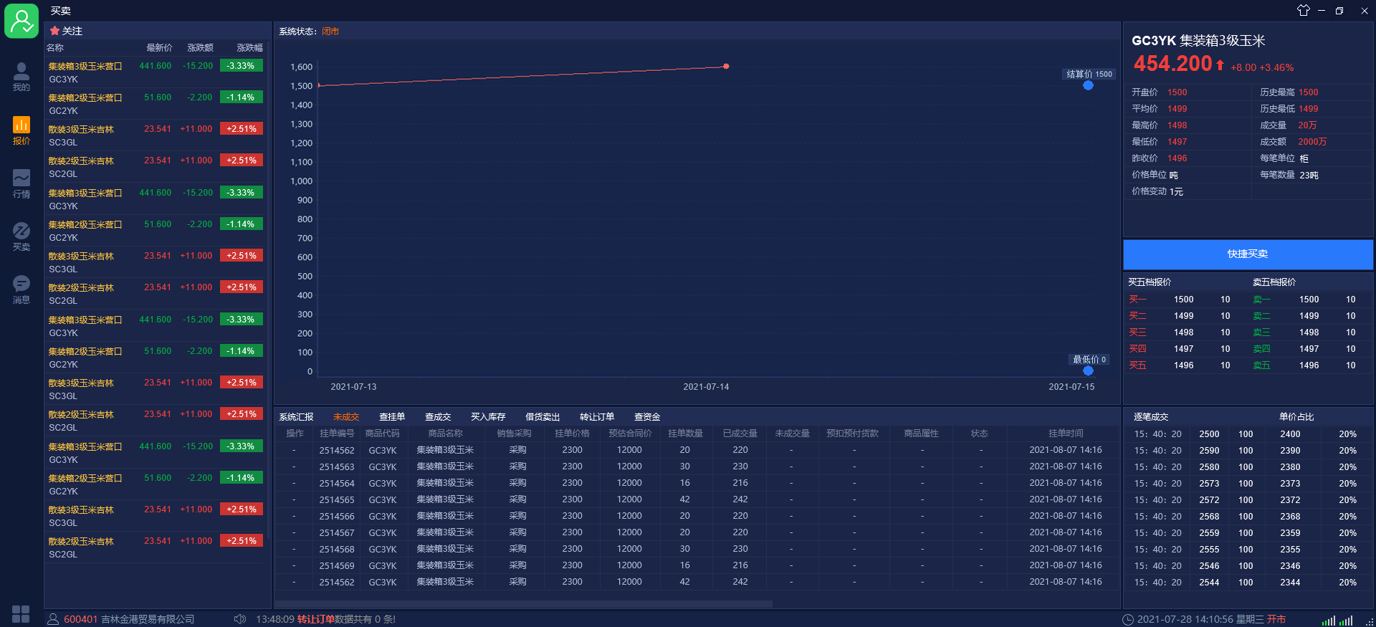This screenshot has width=1376, height=627.
Task: Sort by the 涨跌幅 column header
Action: (x=249, y=48)
